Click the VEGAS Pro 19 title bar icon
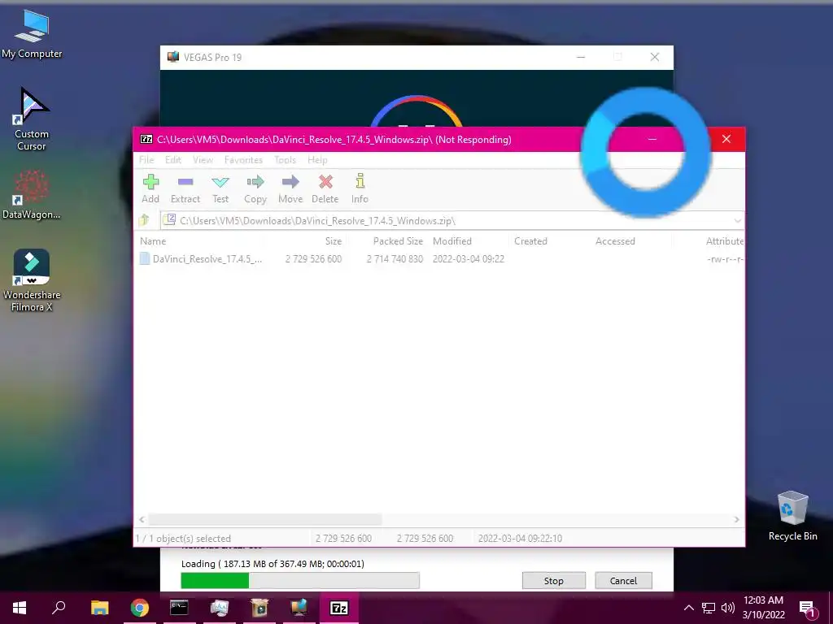833x624 pixels. pyautogui.click(x=172, y=57)
